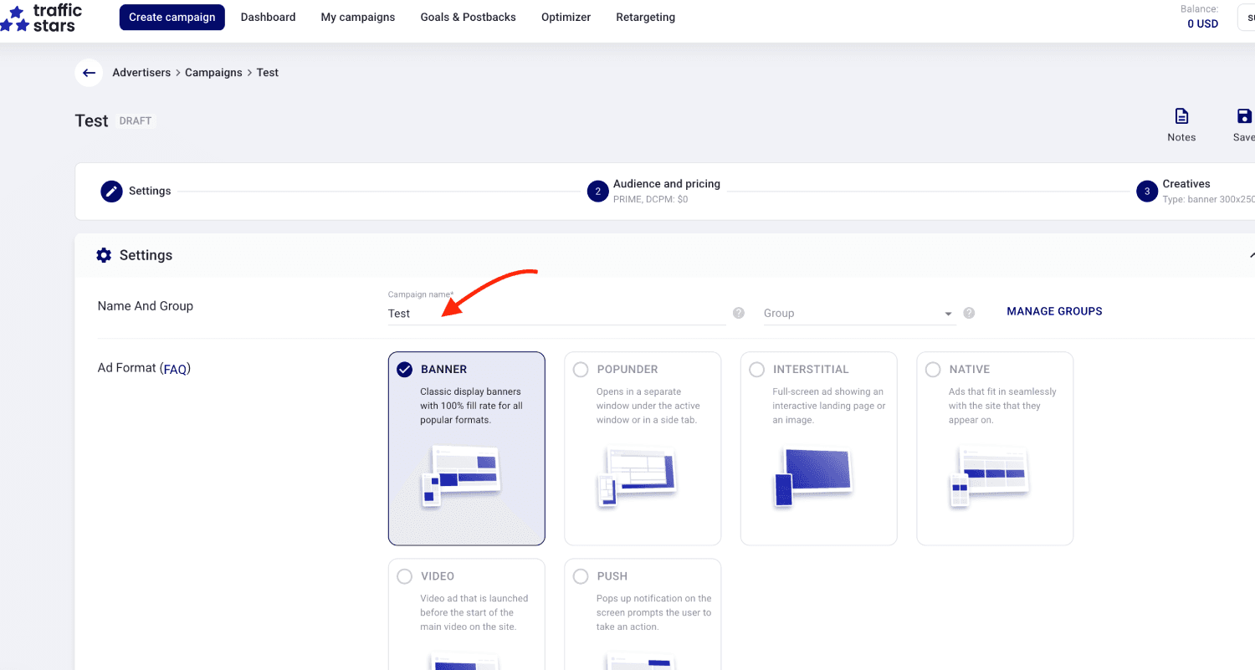This screenshot has width=1255, height=670.
Task: Click help icon next to Group dropdown
Action: point(969,313)
